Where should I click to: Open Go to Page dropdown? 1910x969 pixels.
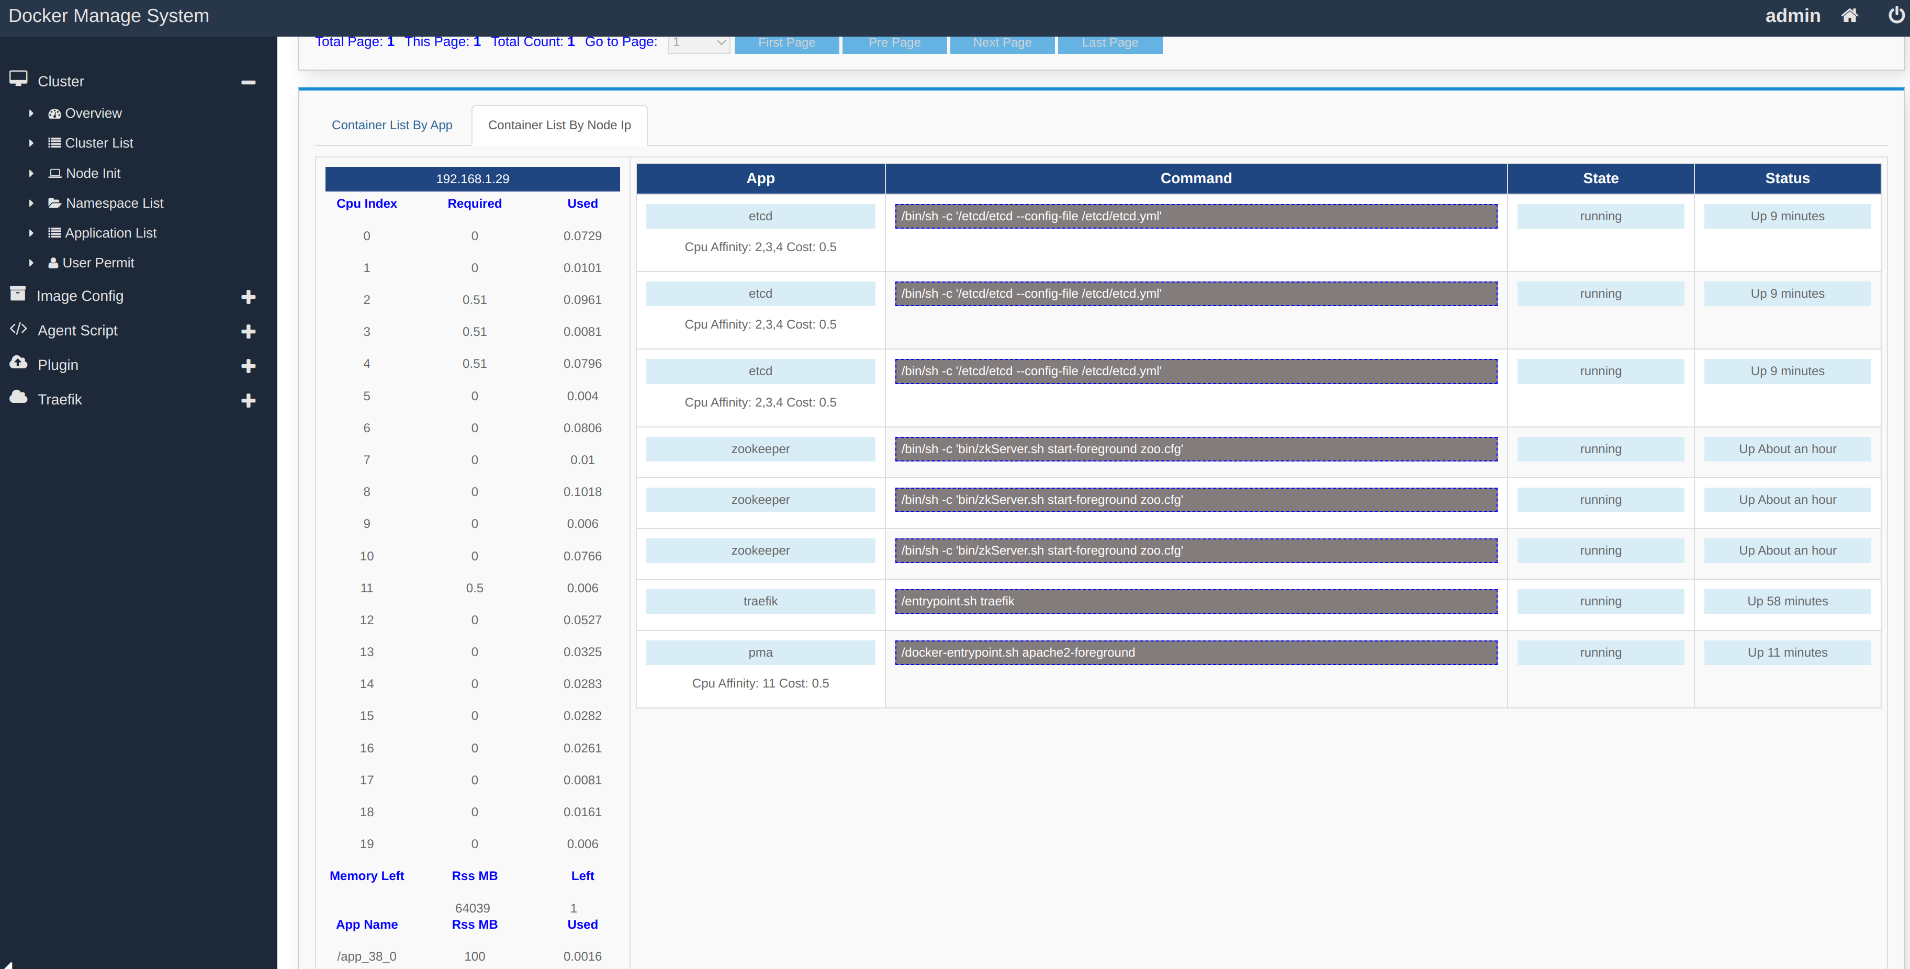pos(699,43)
